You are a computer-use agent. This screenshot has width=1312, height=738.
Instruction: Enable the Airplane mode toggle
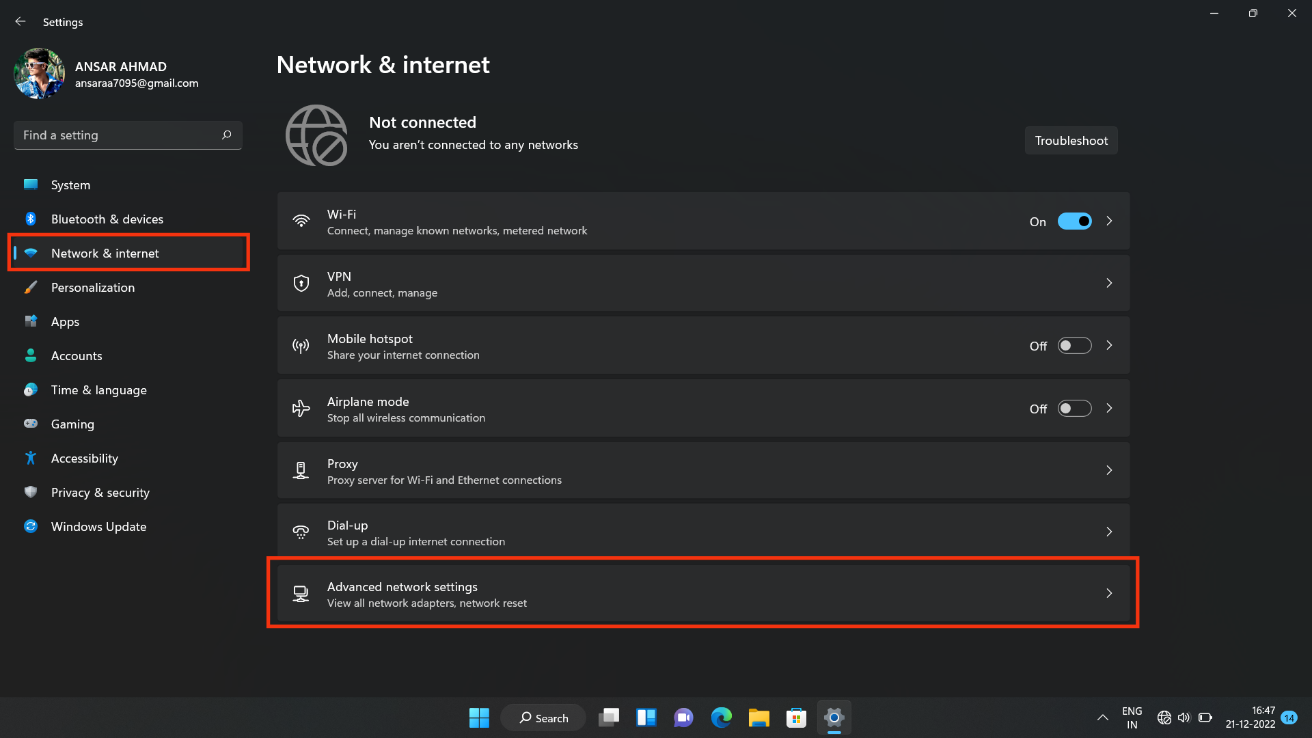pos(1074,409)
